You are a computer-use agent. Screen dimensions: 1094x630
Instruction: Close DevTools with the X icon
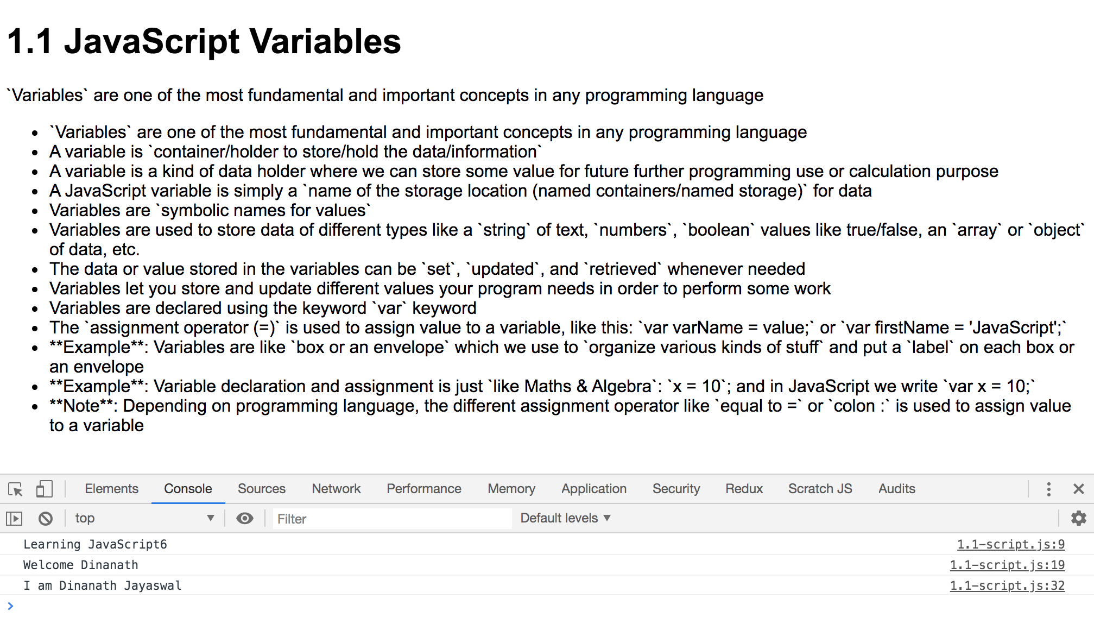pos(1078,488)
